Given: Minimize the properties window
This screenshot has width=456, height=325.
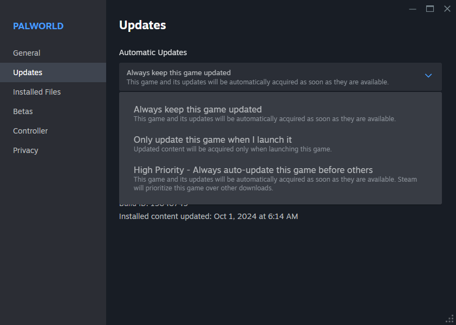Looking at the screenshot, I should click(412, 9).
